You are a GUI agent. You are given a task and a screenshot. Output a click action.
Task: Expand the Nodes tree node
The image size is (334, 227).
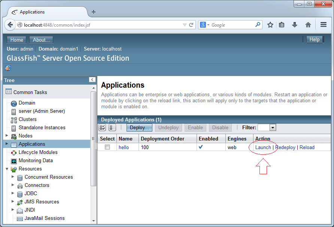(7, 136)
